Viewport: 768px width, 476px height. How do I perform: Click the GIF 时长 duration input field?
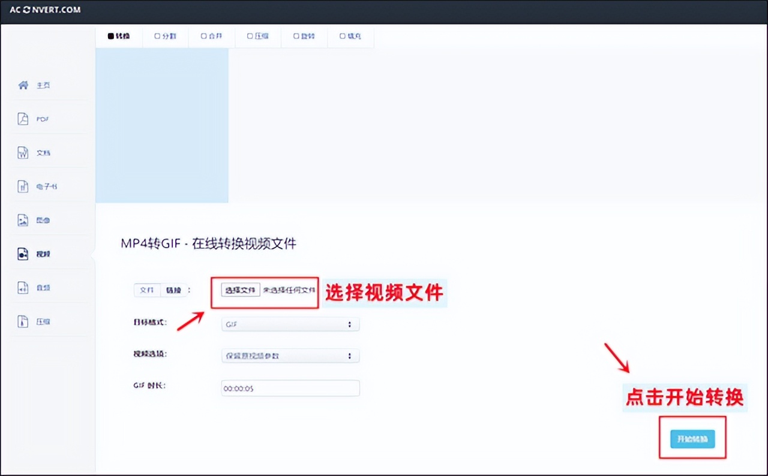(x=290, y=388)
